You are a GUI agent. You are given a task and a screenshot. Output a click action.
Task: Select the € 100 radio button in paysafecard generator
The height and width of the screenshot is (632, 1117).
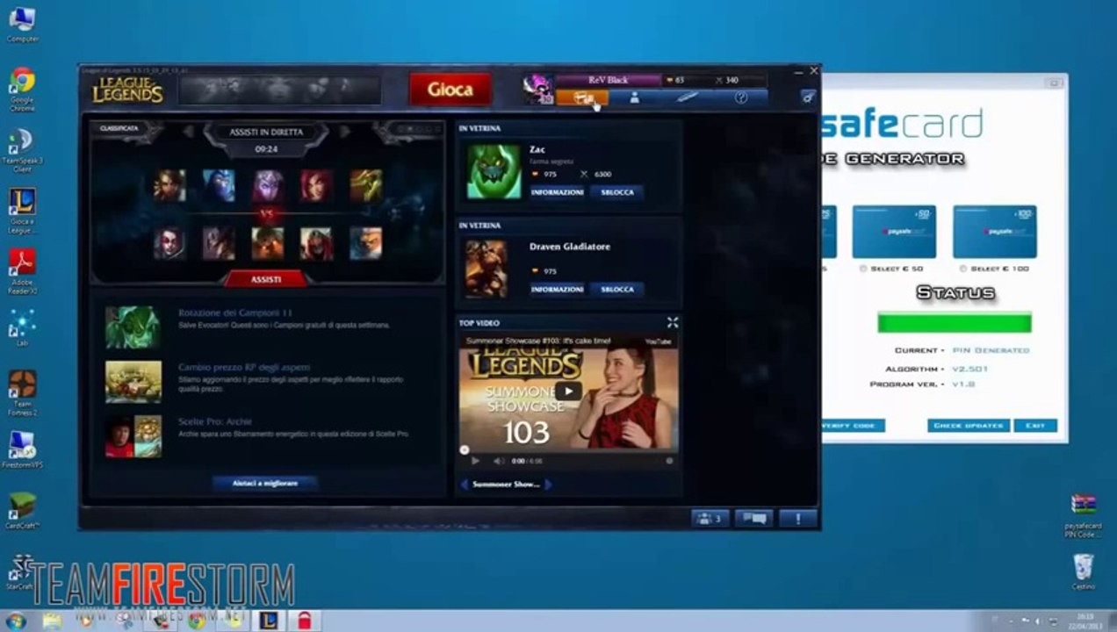coord(963,269)
